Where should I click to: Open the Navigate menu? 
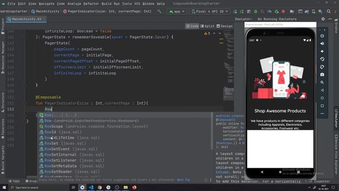click(46, 4)
